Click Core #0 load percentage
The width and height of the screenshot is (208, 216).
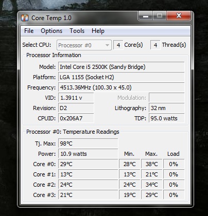click(x=174, y=164)
